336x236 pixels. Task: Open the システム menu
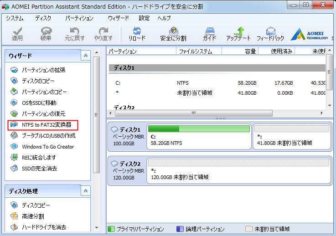point(15,18)
